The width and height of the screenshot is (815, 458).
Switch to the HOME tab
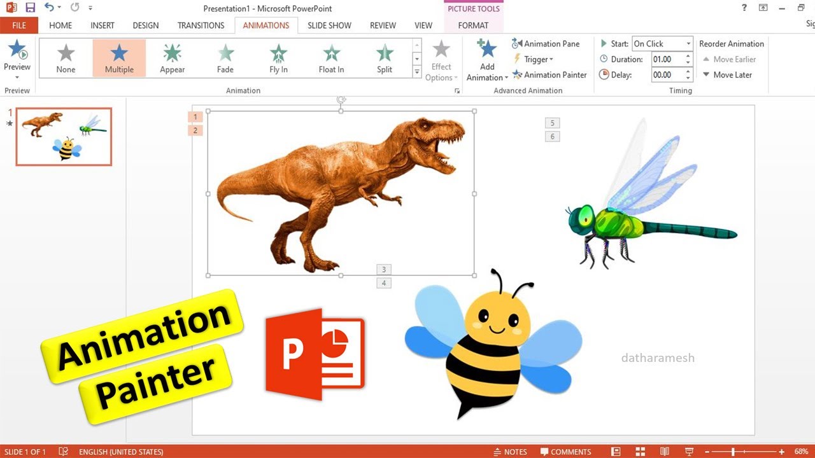coord(60,25)
